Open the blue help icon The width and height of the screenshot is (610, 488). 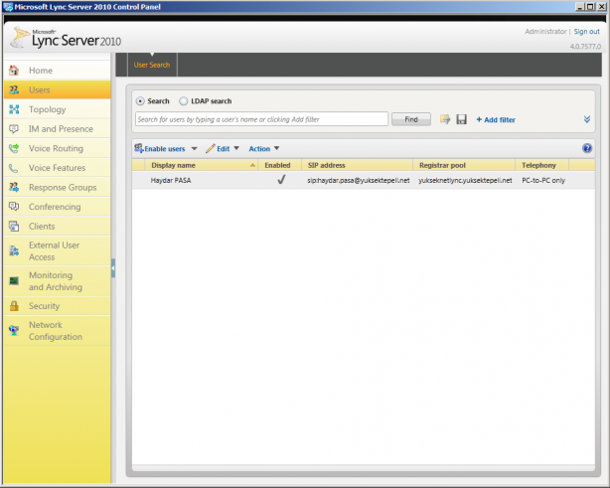click(587, 148)
